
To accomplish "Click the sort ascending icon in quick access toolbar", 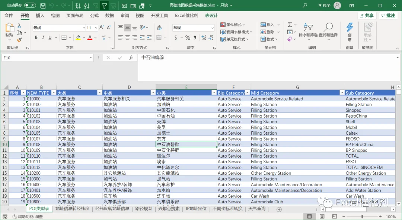I will coord(78,6).
